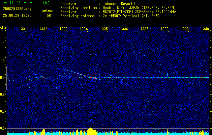Click the kHz axis unit label
The height and width of the screenshot is (135, 212).
[x=3, y=27]
